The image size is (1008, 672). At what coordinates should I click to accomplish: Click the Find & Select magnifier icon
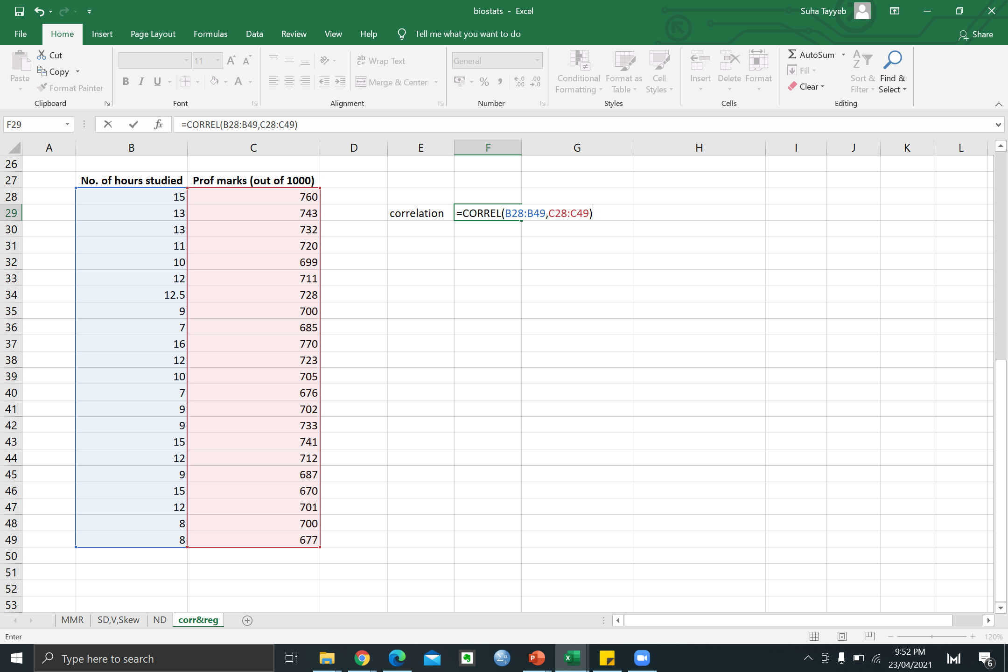click(x=892, y=60)
